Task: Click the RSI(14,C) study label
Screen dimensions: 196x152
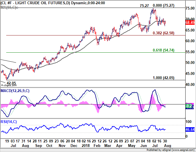Action: (9, 122)
